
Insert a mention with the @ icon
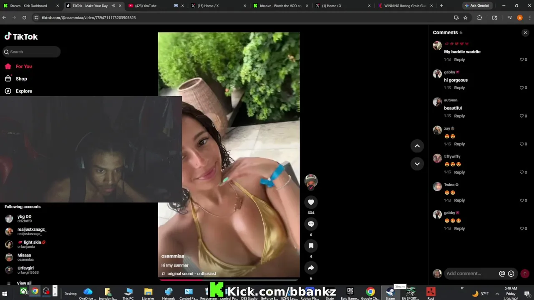[x=502, y=274]
